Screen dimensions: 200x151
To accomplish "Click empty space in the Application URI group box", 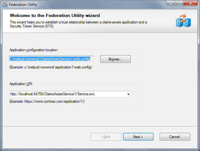I will [x=111, y=102].
